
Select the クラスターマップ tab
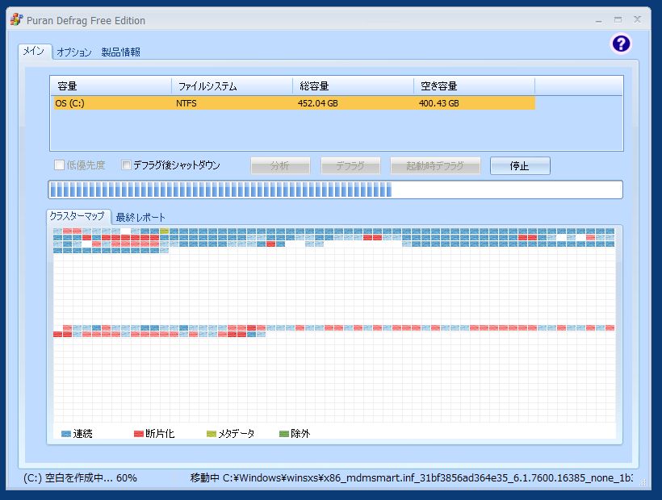78,216
